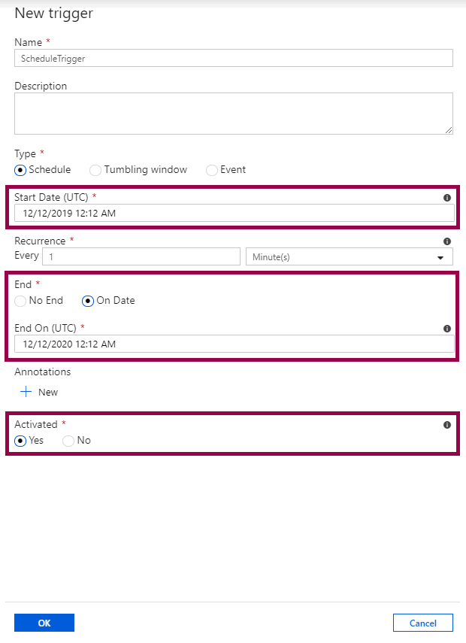Choose the No End option
466x643 pixels.
pyautogui.click(x=20, y=301)
